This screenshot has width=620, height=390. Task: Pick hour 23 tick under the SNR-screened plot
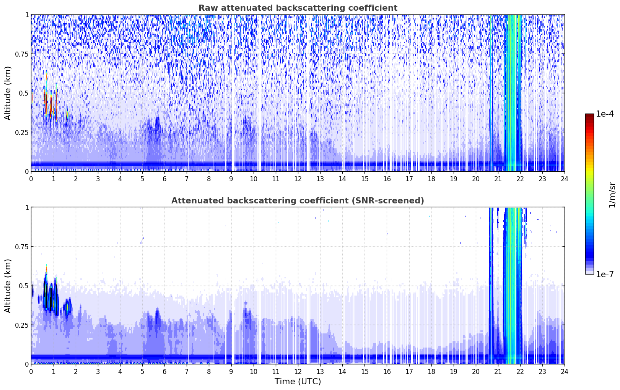(x=542, y=371)
